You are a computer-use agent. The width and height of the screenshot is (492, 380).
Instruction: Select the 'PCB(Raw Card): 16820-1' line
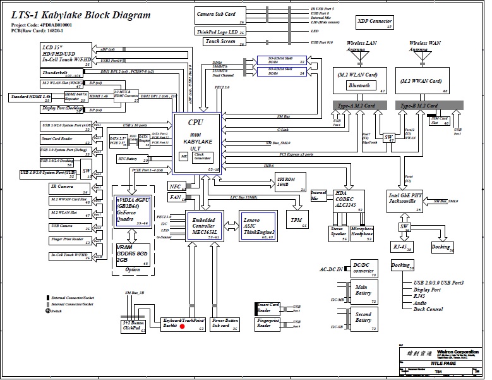tap(37, 30)
